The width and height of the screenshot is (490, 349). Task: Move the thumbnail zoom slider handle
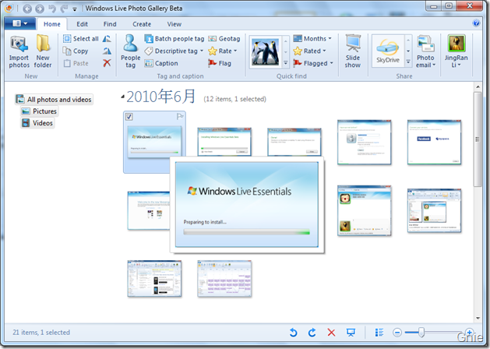click(x=421, y=333)
